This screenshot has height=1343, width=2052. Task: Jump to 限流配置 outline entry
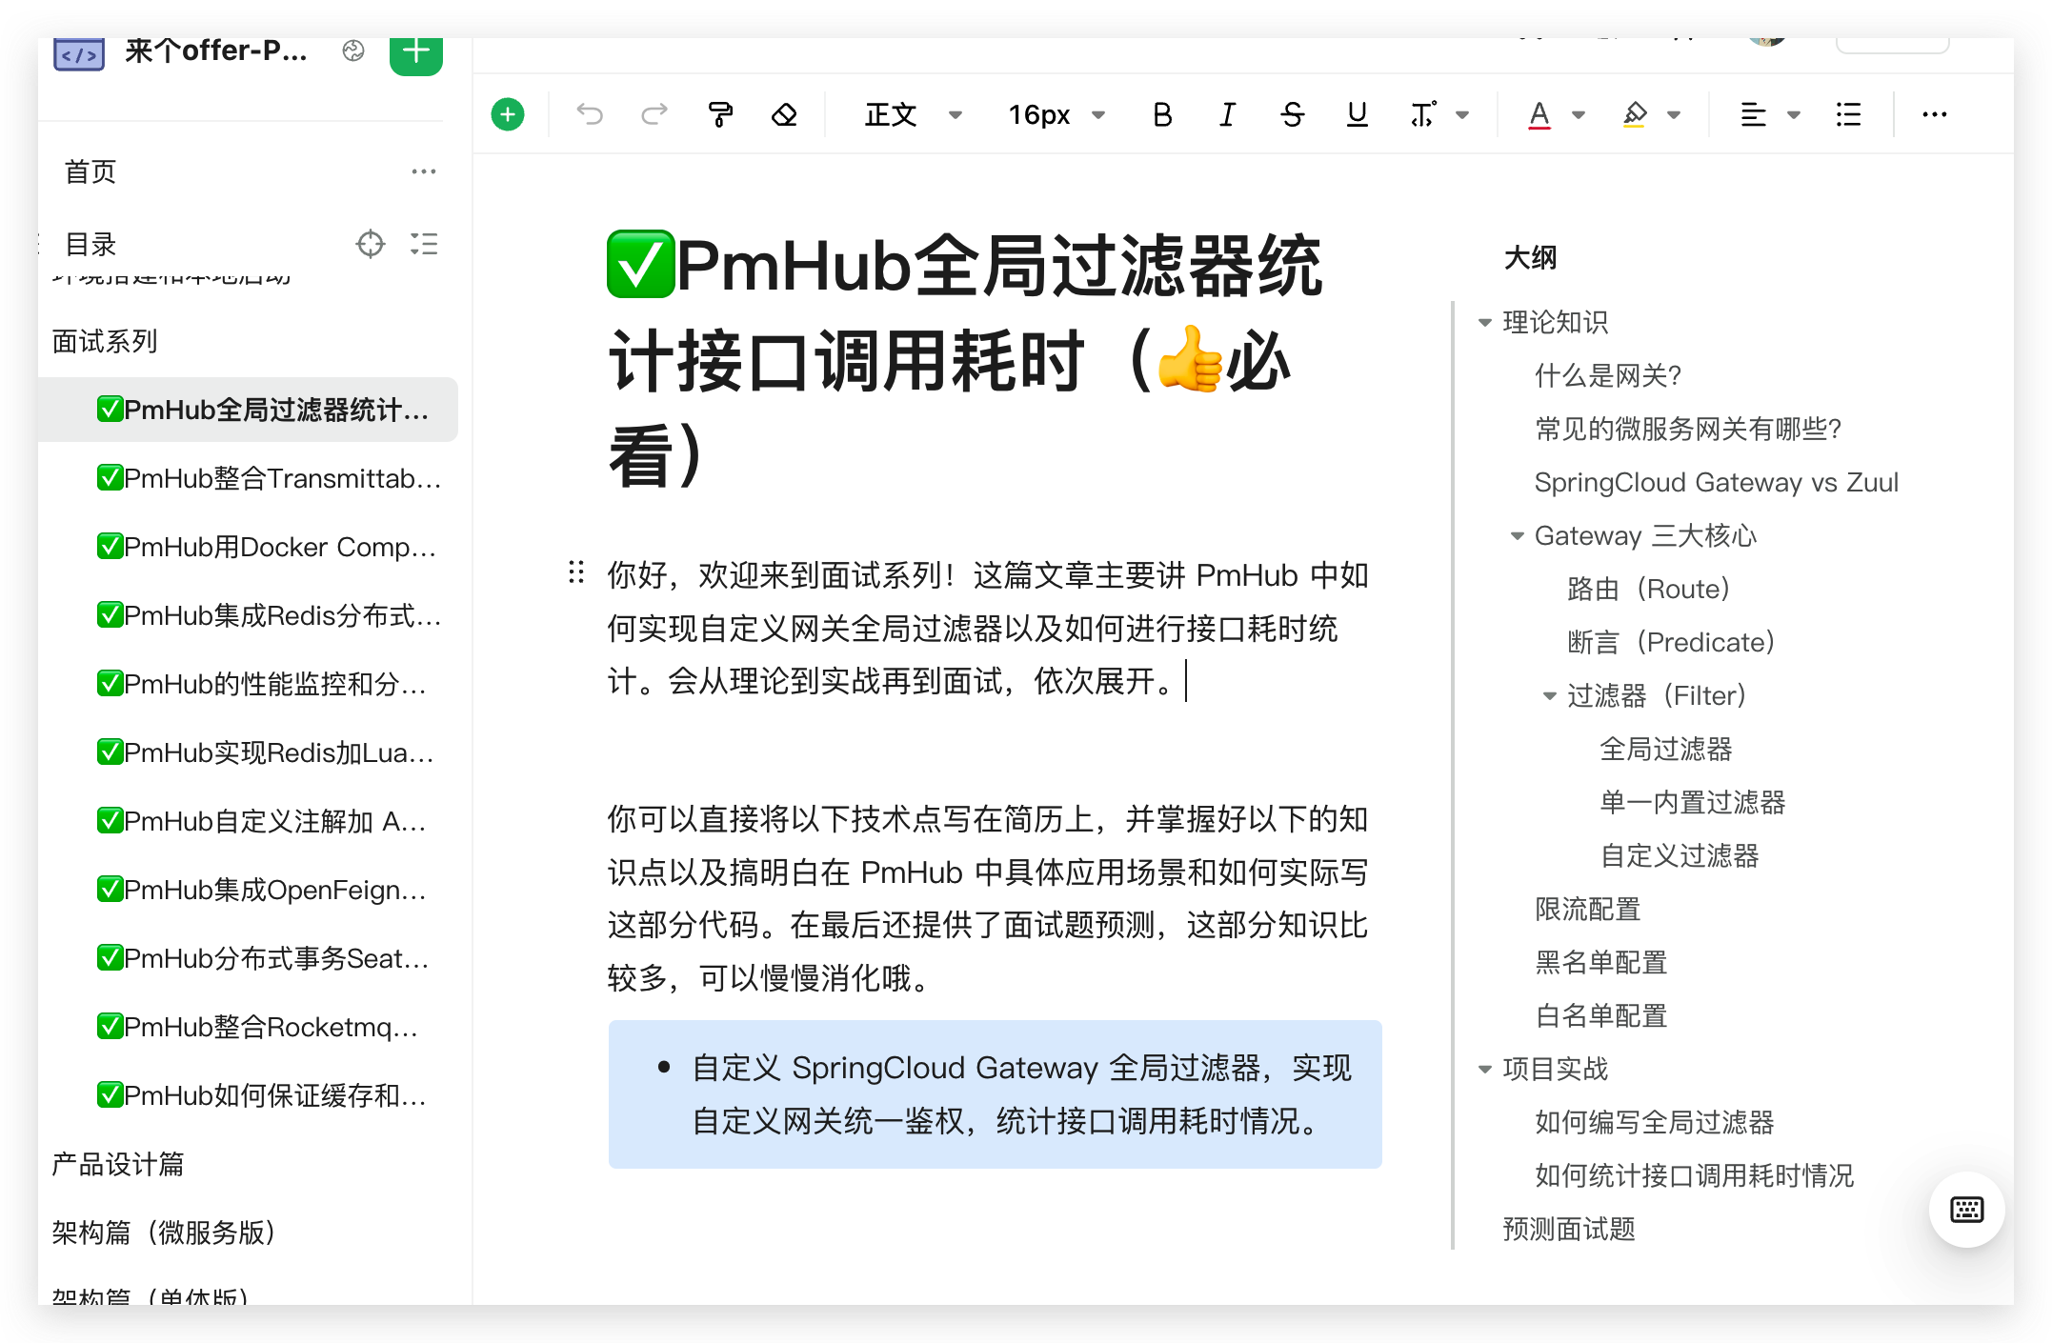click(1588, 909)
